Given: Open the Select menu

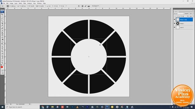Looking at the screenshot, I should coord(20,3).
